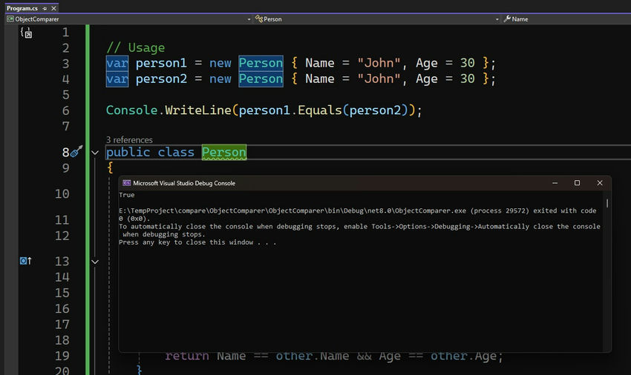Close the Debug Console window
The image size is (631, 375).
[600, 183]
